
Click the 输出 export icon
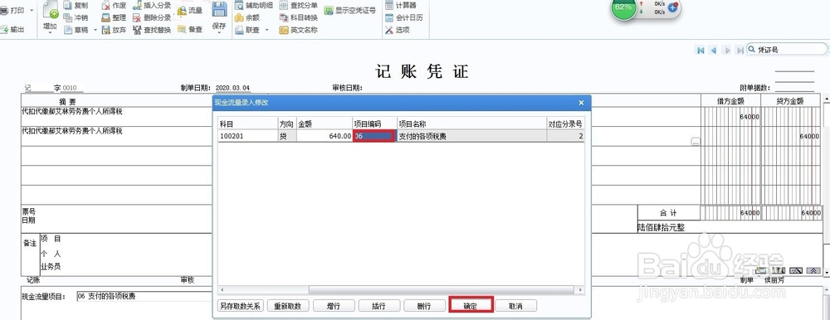point(4,30)
